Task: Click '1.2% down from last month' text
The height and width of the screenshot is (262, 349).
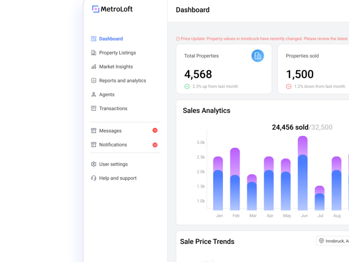Action: (x=320, y=86)
